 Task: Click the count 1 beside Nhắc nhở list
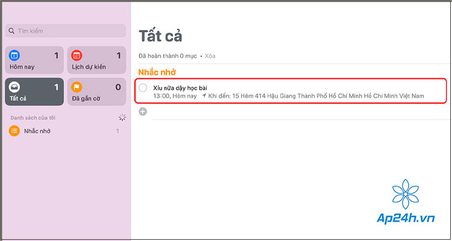(x=118, y=131)
